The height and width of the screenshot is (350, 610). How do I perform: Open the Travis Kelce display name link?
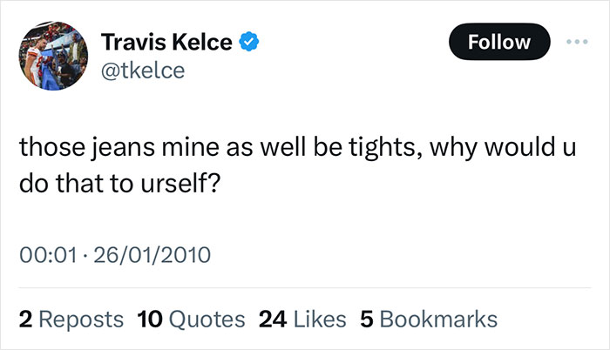tap(167, 42)
